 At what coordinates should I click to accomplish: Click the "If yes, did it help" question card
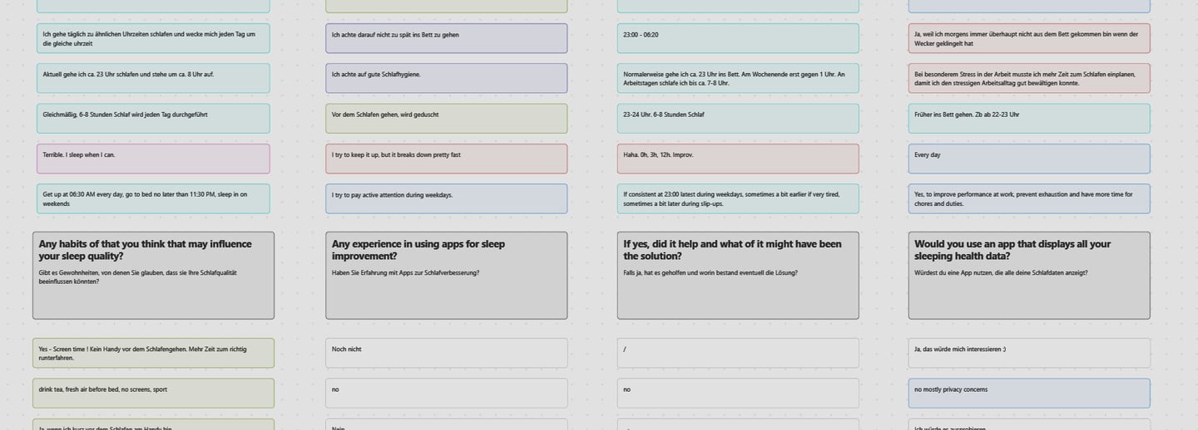737,276
